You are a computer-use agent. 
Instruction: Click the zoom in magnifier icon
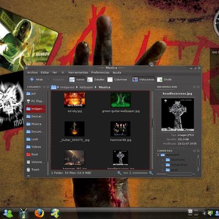pyautogui.click(x=151, y=173)
